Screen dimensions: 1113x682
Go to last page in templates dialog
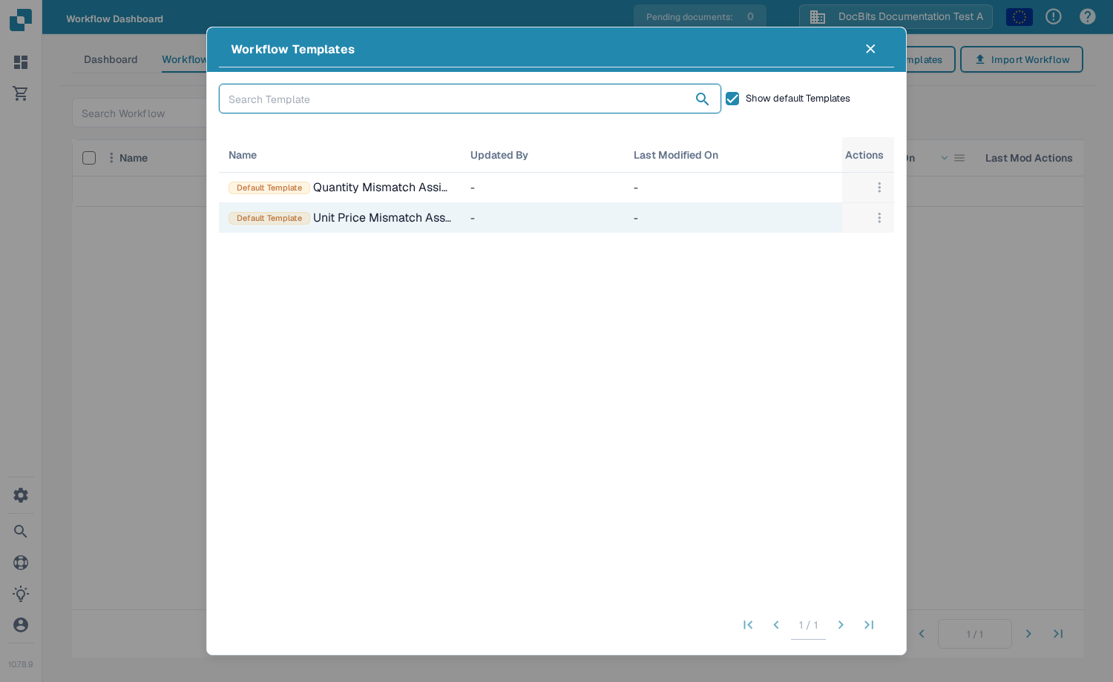869,625
